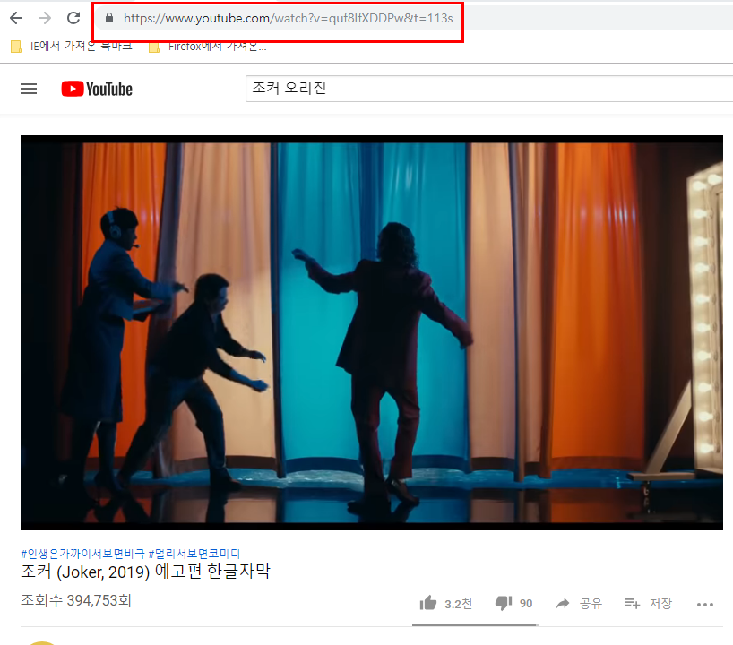Click the search box containing 조커 오리진
This screenshot has height=645, width=733.
[x=489, y=89]
